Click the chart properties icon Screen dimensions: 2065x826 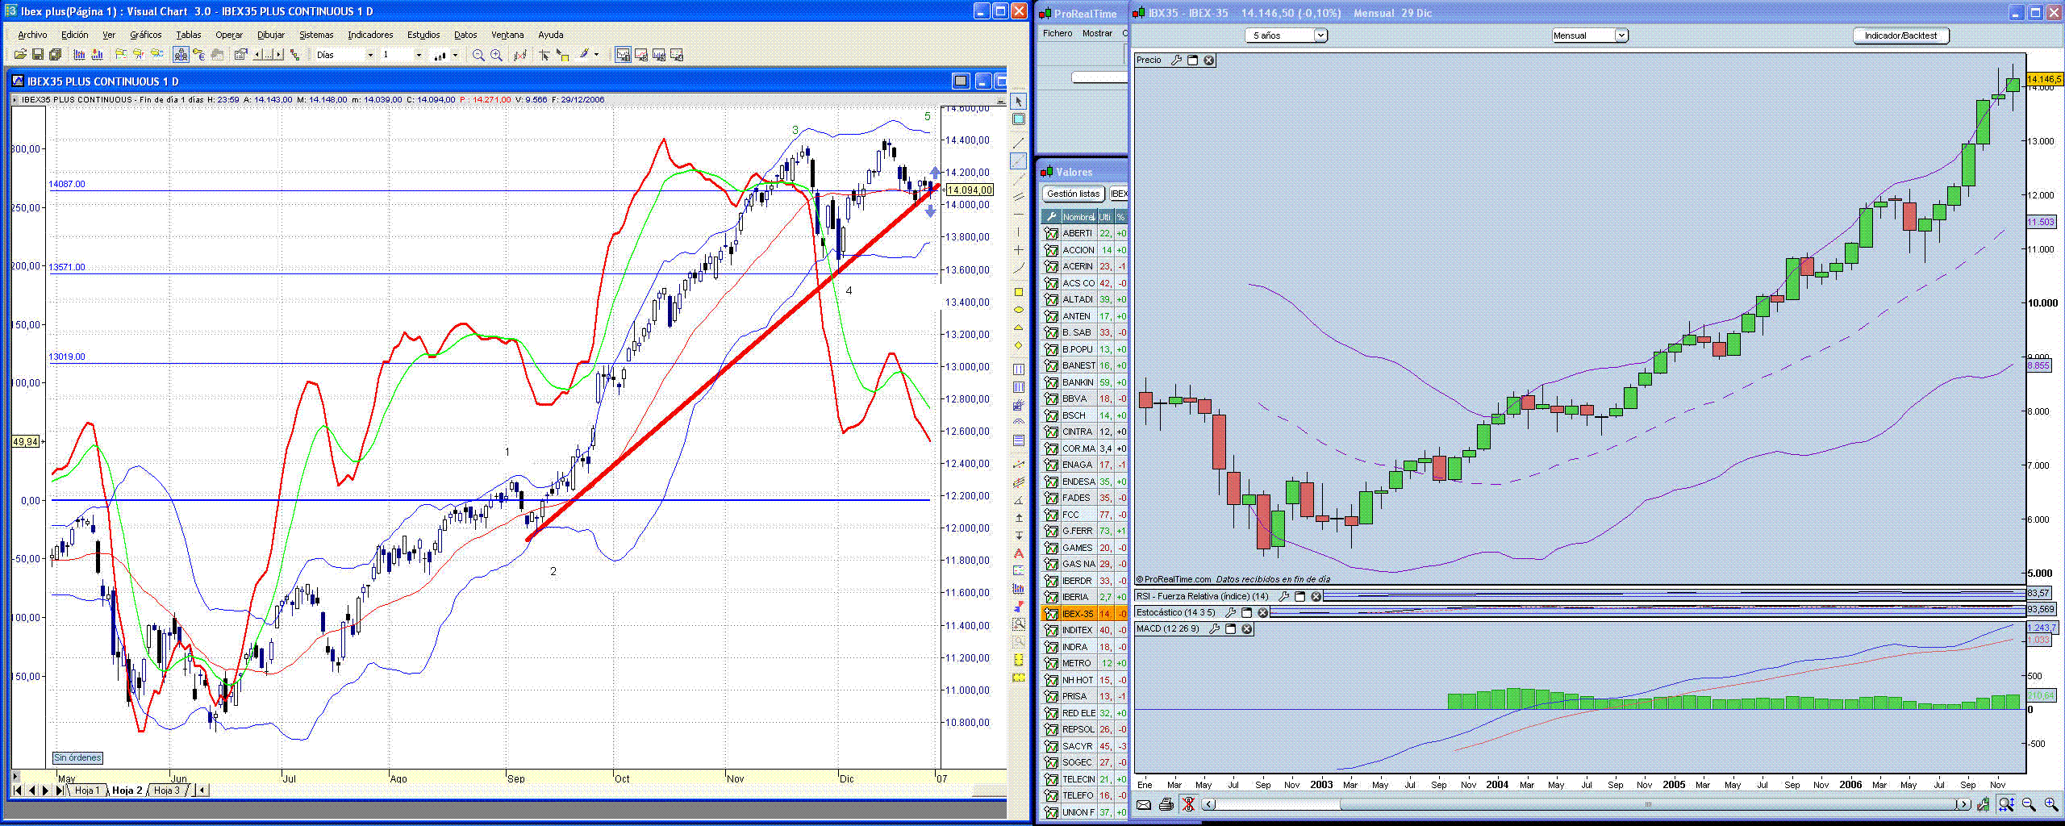coord(240,55)
